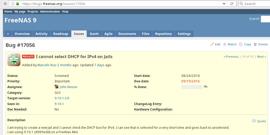Switch to the Settings tab
Viewport: 270px width, 135px height.
coord(184,34)
